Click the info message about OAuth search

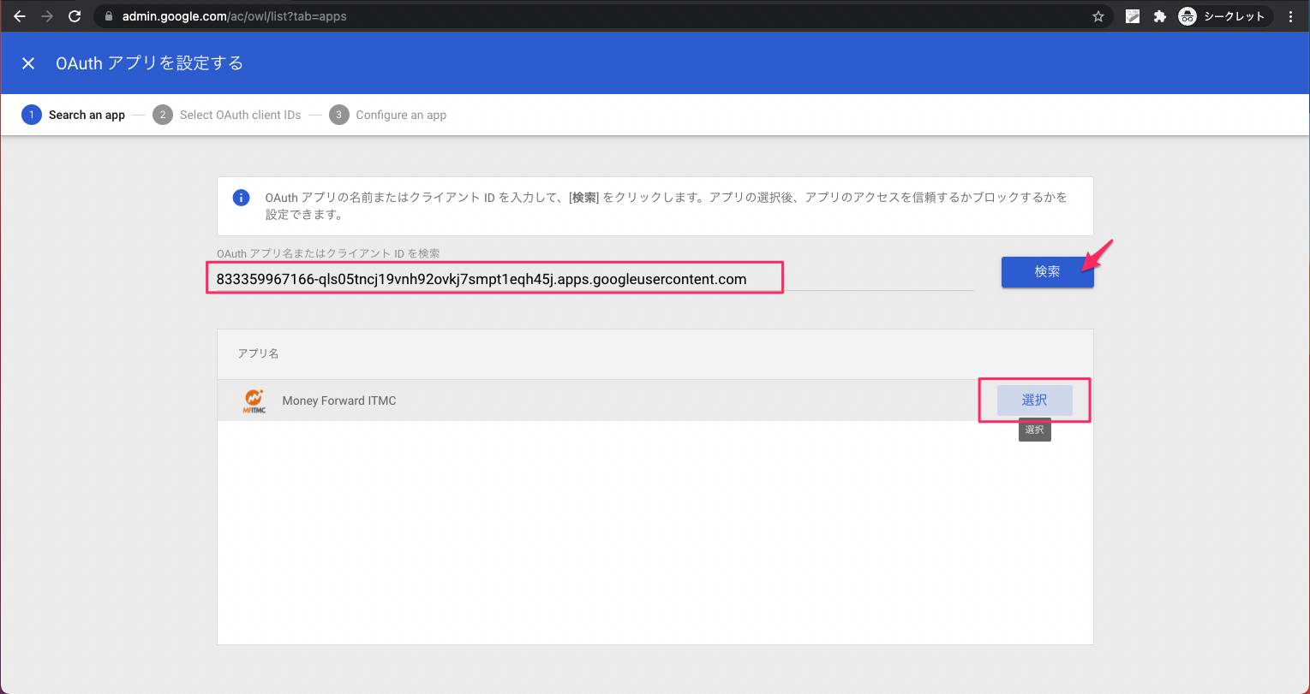667,206
